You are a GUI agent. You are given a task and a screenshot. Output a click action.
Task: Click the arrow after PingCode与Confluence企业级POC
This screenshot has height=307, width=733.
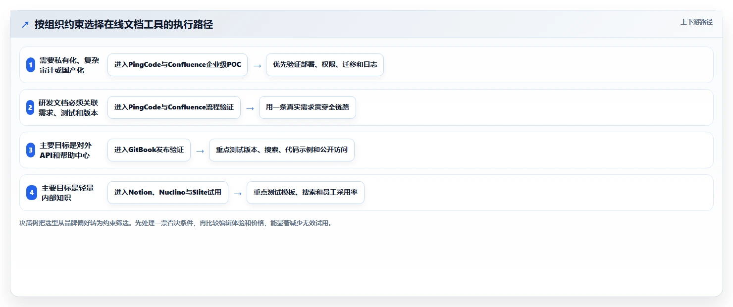(x=257, y=65)
